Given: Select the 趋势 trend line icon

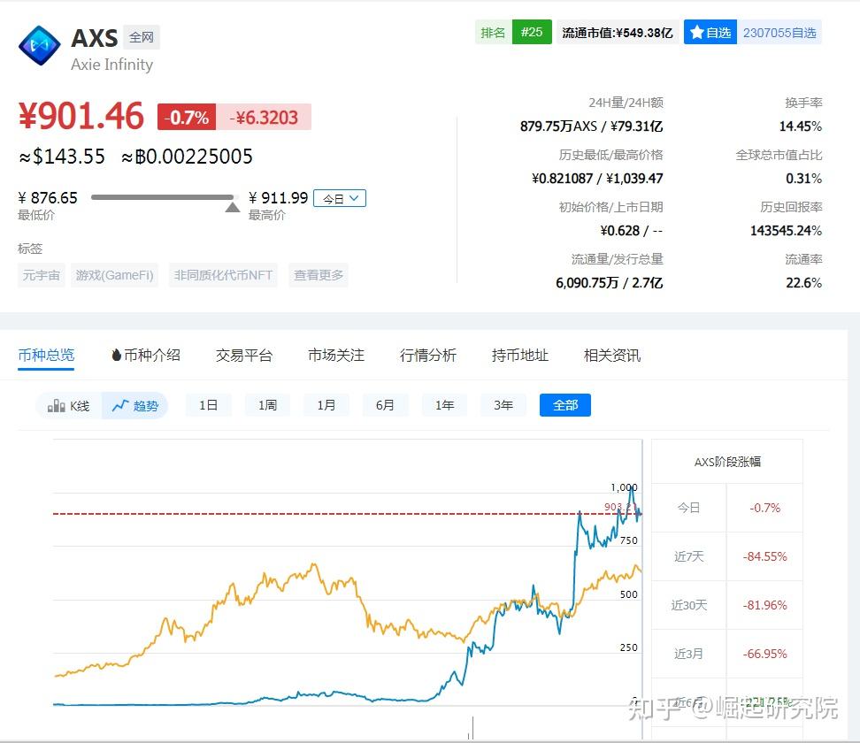Looking at the screenshot, I should (119, 405).
